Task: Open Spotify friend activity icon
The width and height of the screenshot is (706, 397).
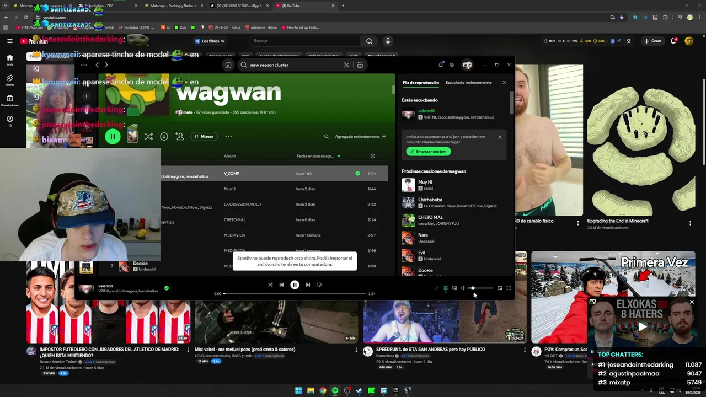Action: point(452,65)
